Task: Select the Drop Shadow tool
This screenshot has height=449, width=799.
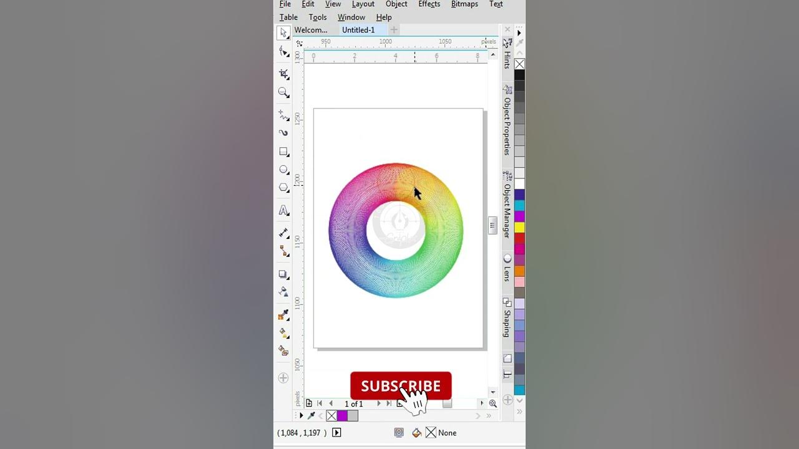Action: point(283,274)
